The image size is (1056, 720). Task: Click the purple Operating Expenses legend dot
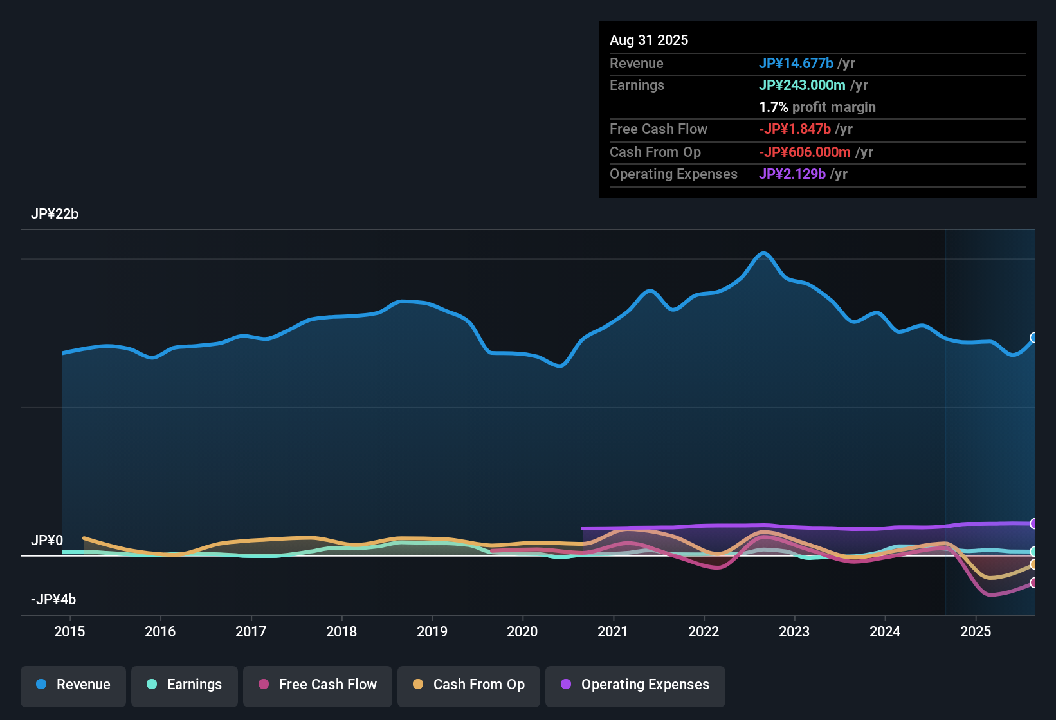coord(566,685)
